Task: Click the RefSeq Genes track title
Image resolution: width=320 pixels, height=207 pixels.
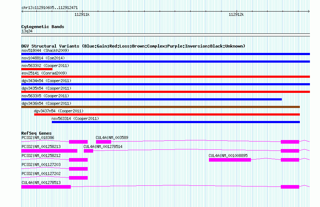Action: click(x=36, y=133)
